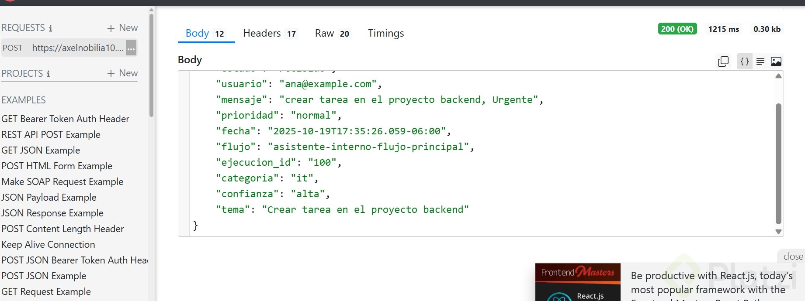Click the response body scrollbar down arrow
The image size is (805, 301).
[778, 232]
